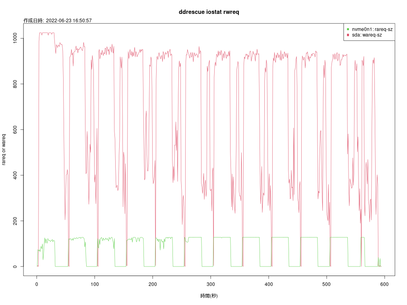The image size is (407, 305).
Task: Click the x-axis tick value 500
Action: click(x=327, y=284)
